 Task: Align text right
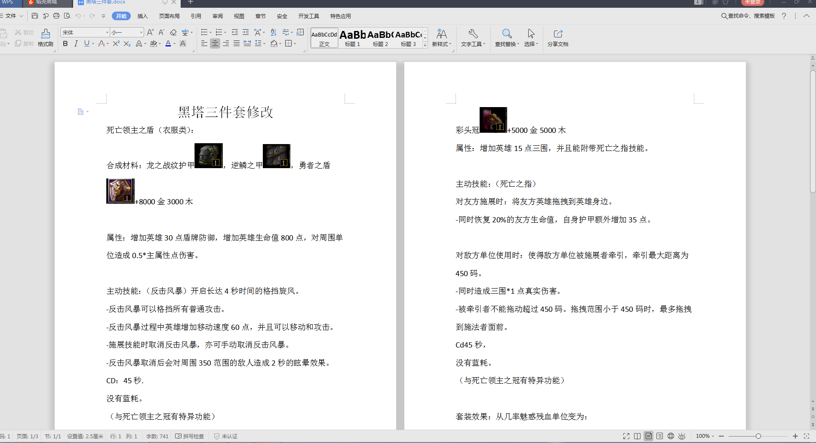226,43
